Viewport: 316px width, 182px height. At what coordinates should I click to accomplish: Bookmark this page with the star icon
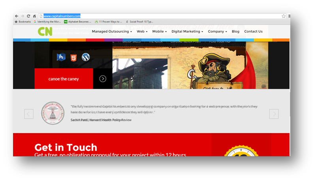point(284,16)
